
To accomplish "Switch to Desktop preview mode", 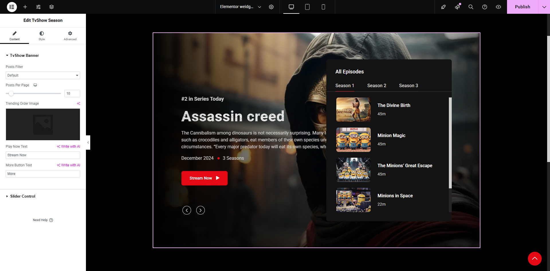I will (x=291, y=7).
